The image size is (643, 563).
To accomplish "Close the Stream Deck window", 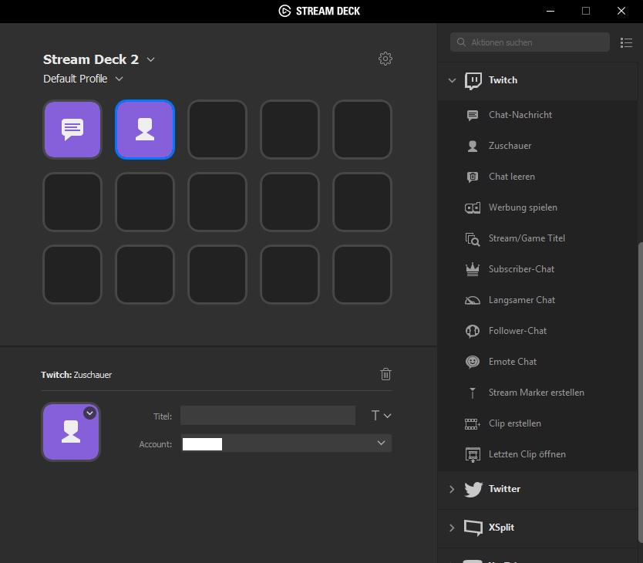I will pyautogui.click(x=621, y=11).
